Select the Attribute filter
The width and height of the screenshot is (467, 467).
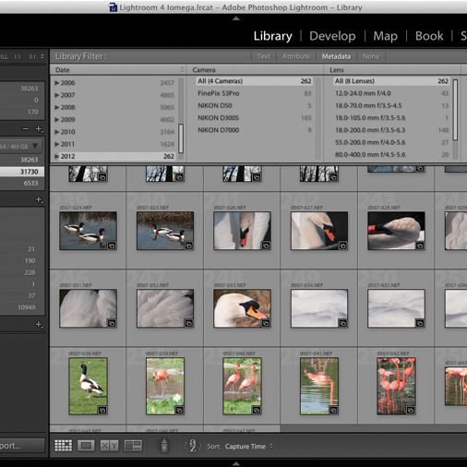pos(296,56)
